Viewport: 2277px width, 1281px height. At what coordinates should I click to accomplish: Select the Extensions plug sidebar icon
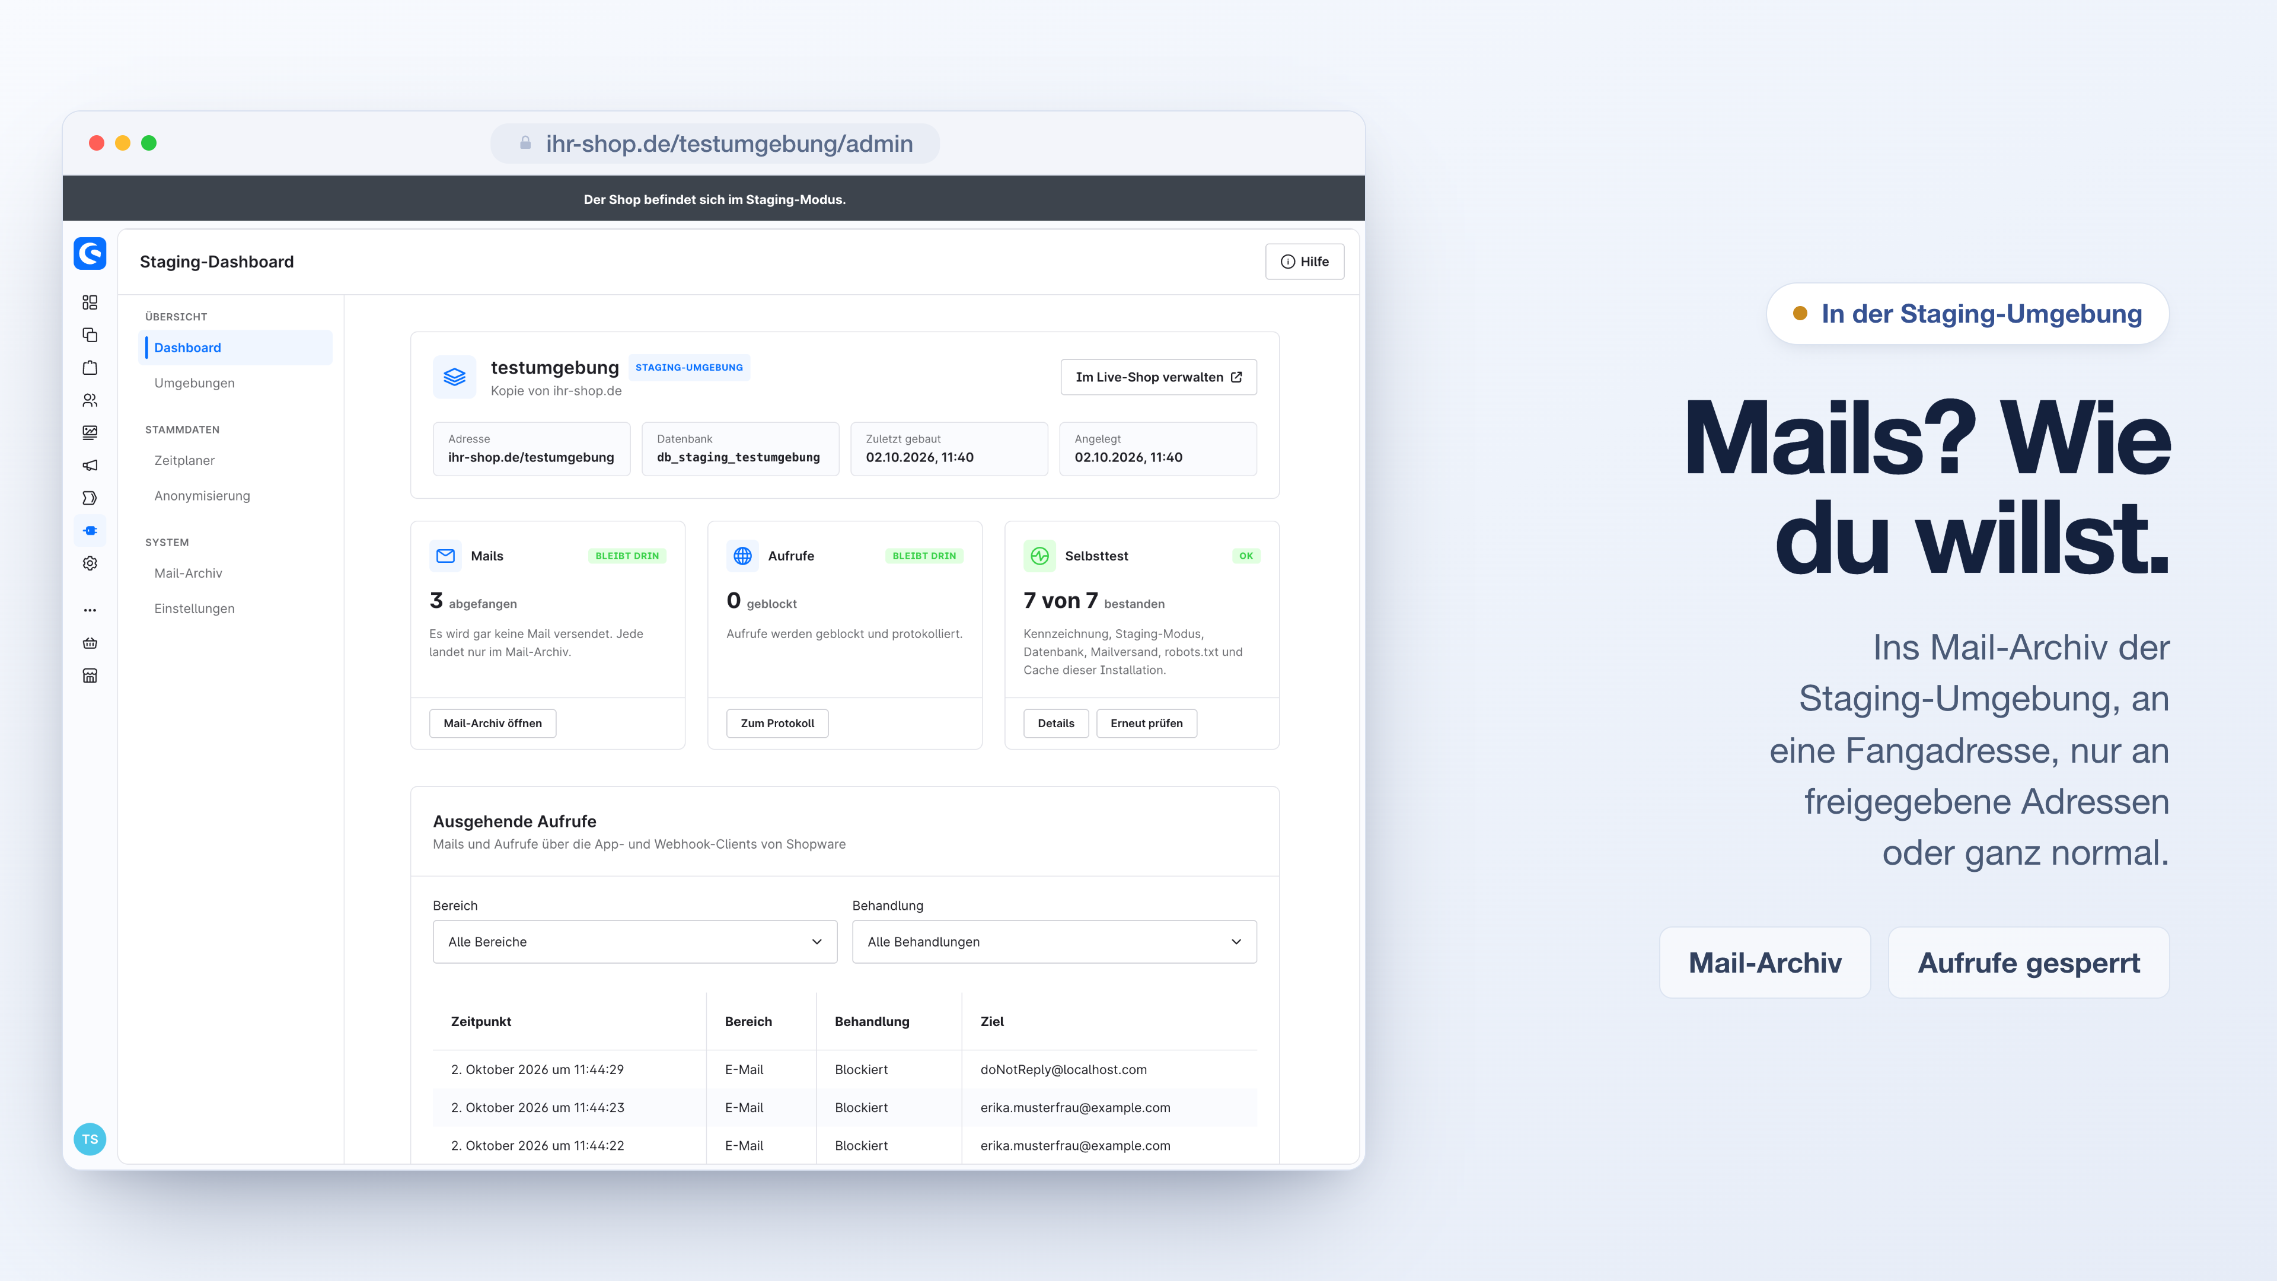pos(90,530)
